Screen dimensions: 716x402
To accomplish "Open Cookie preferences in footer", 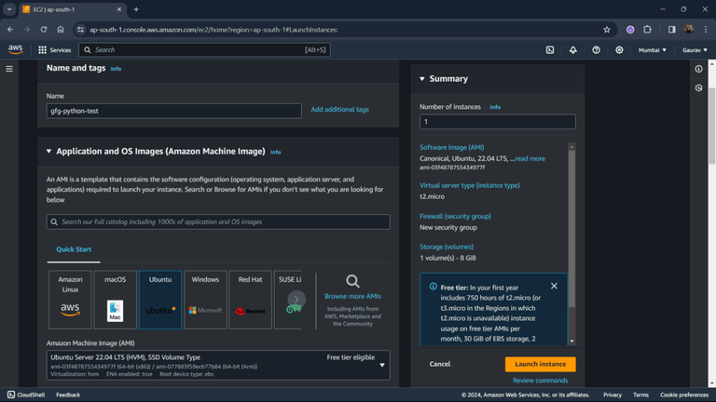I will point(684,395).
